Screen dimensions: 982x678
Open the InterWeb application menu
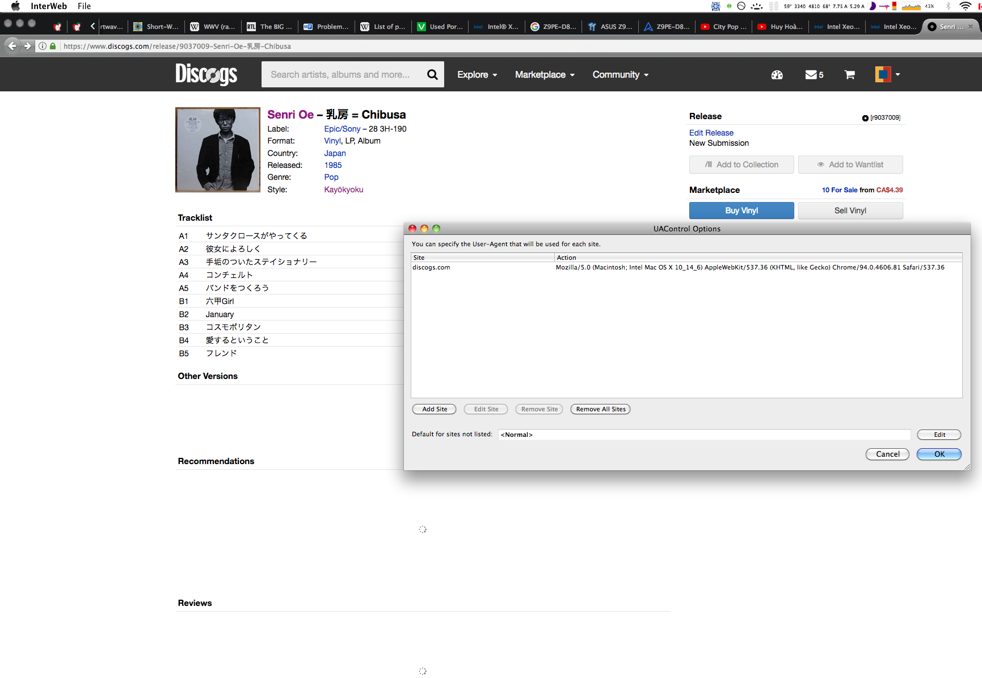[x=49, y=6]
